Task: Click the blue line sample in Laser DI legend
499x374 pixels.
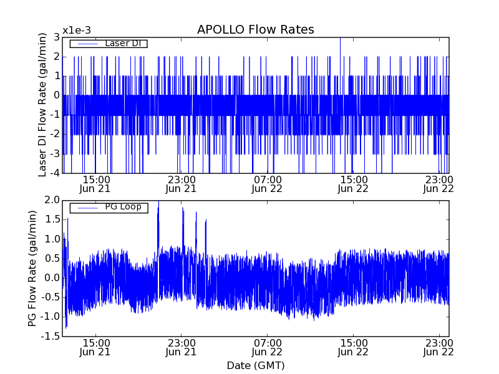Action: pos(87,44)
